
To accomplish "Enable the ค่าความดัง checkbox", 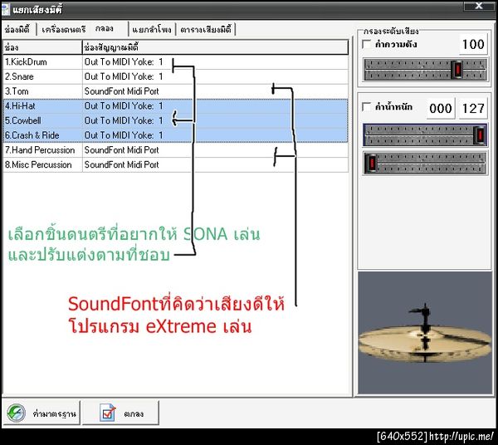I will click(367, 44).
